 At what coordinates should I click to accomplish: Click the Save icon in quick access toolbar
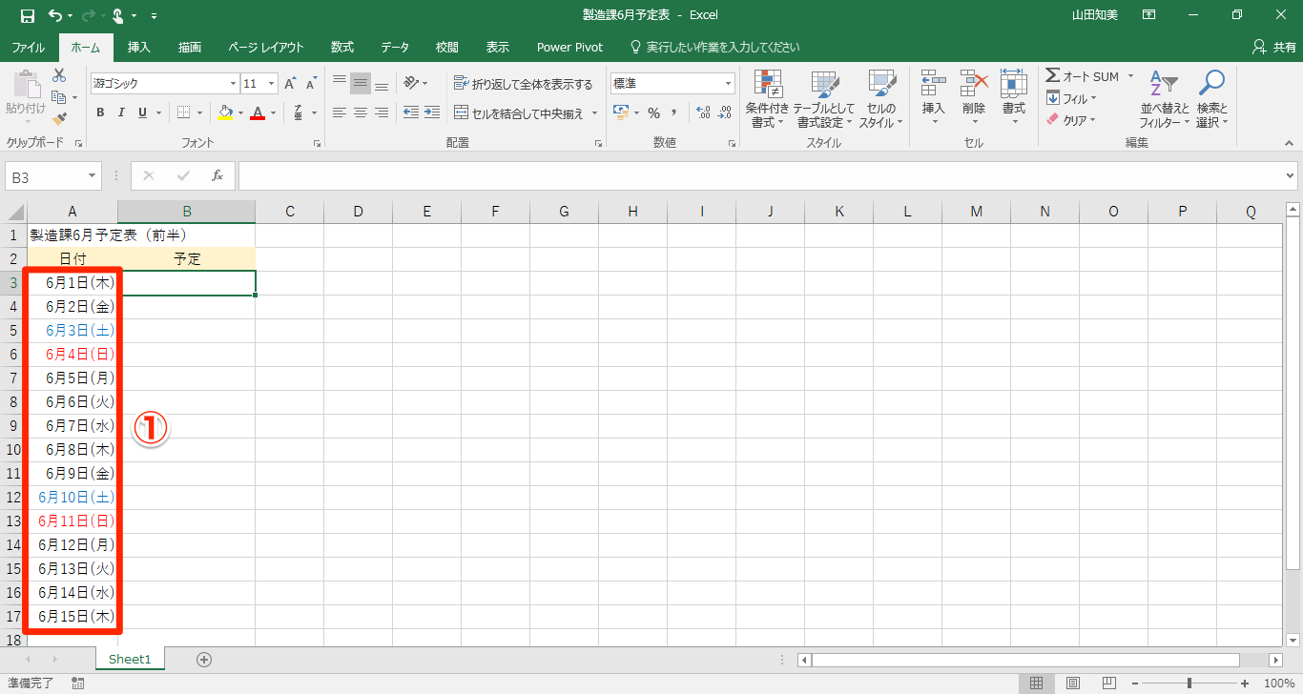tap(27, 15)
